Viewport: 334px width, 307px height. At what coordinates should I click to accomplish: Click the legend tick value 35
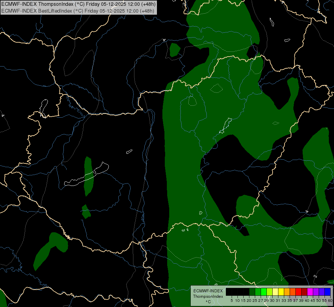(290, 301)
